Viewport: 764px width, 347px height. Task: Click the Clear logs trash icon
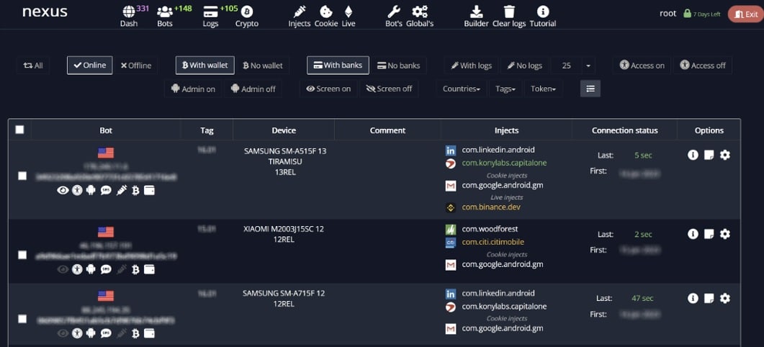(509, 12)
